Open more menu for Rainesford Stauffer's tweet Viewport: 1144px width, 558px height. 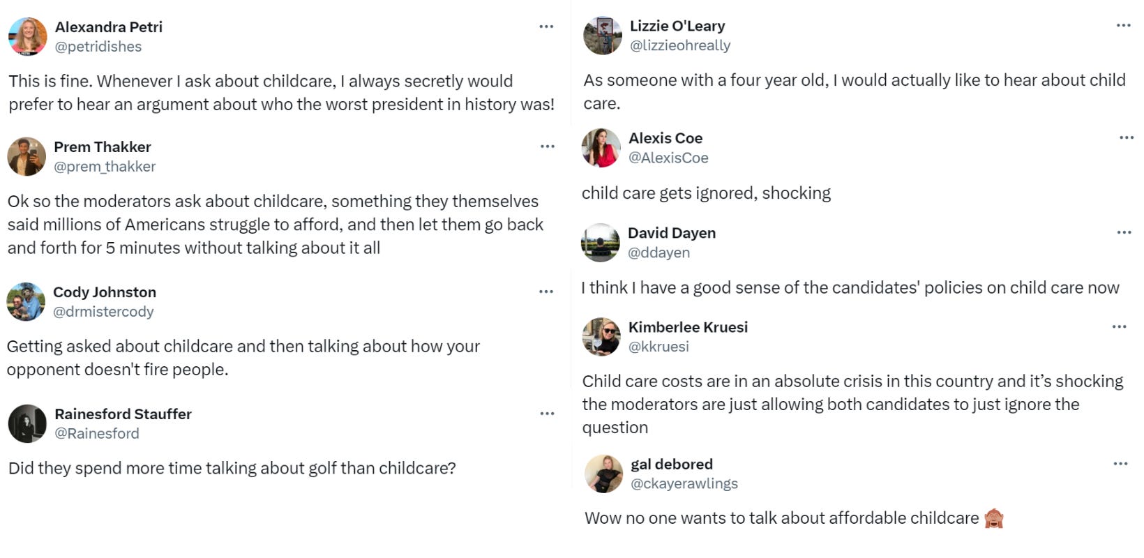(548, 414)
